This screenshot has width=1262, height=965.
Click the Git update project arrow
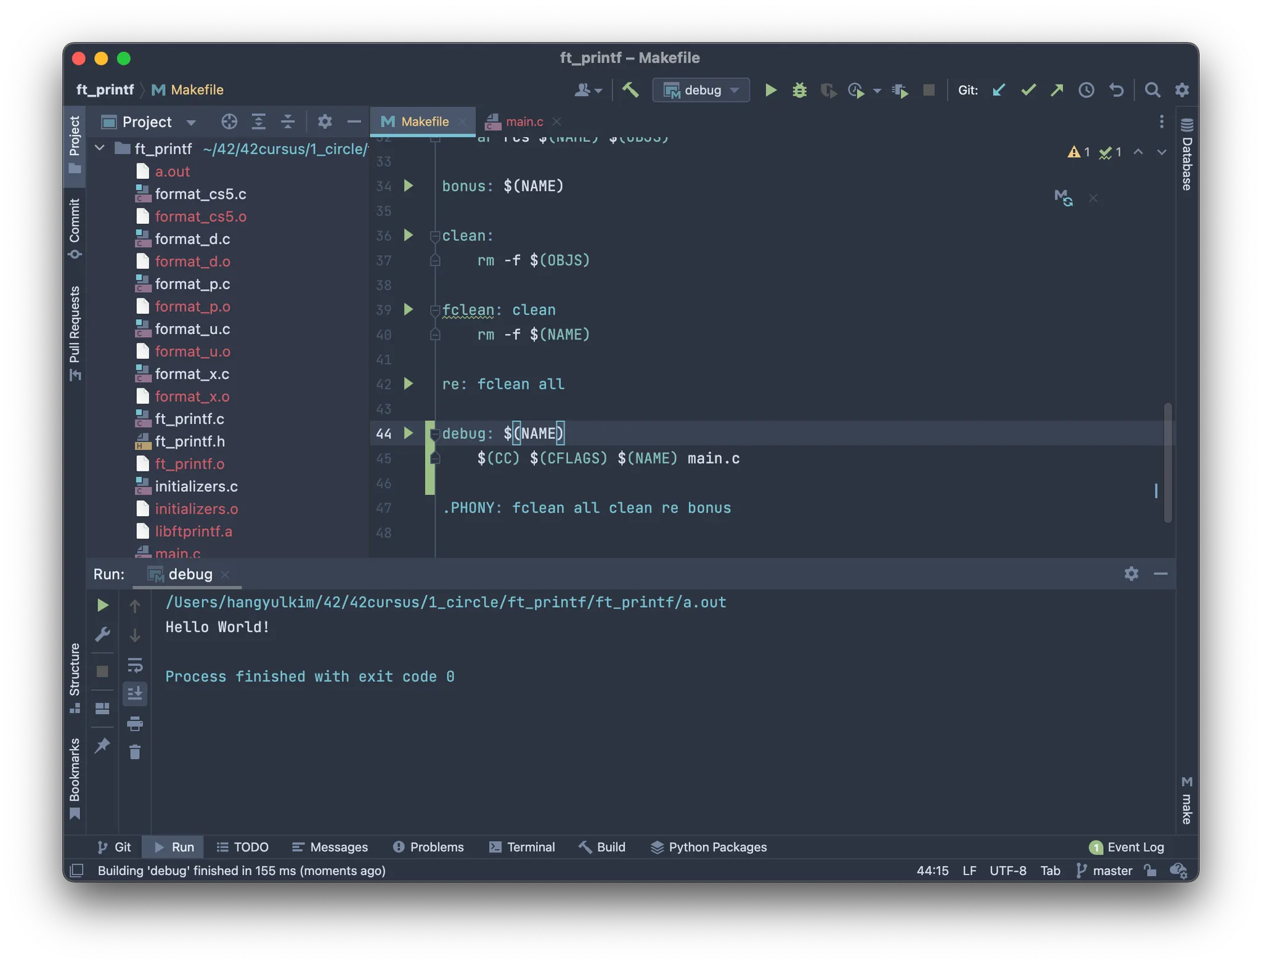(x=999, y=90)
